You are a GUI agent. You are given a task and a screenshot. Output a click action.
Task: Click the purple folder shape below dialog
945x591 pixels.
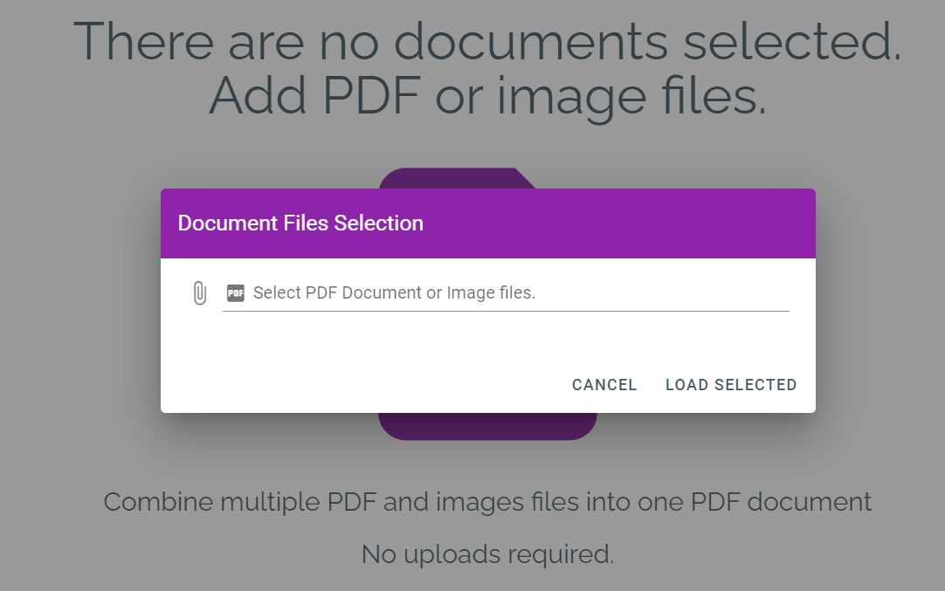487,426
